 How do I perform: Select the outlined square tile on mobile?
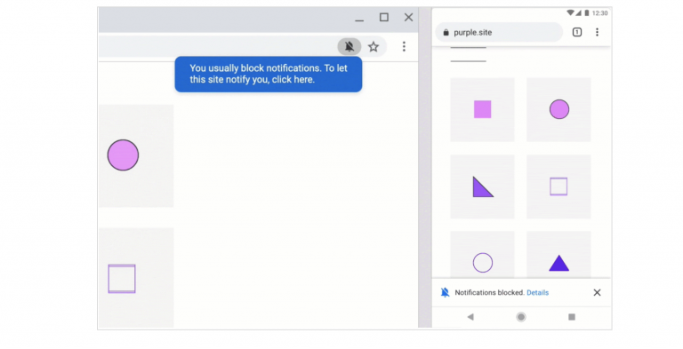pyautogui.click(x=558, y=186)
